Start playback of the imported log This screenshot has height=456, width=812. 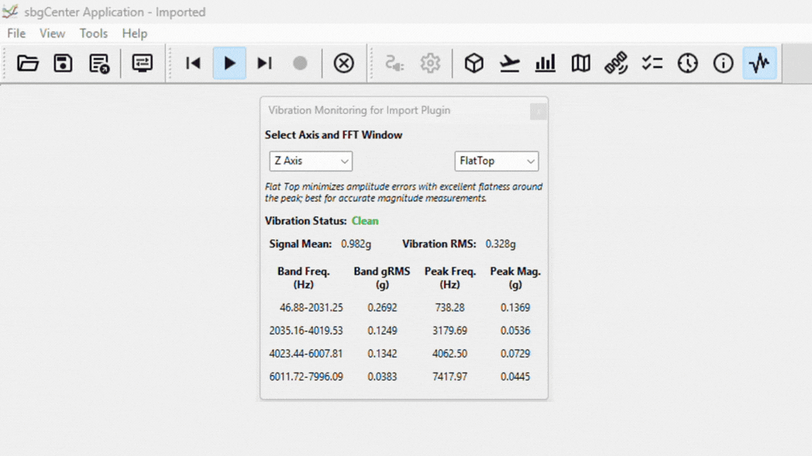click(x=229, y=63)
